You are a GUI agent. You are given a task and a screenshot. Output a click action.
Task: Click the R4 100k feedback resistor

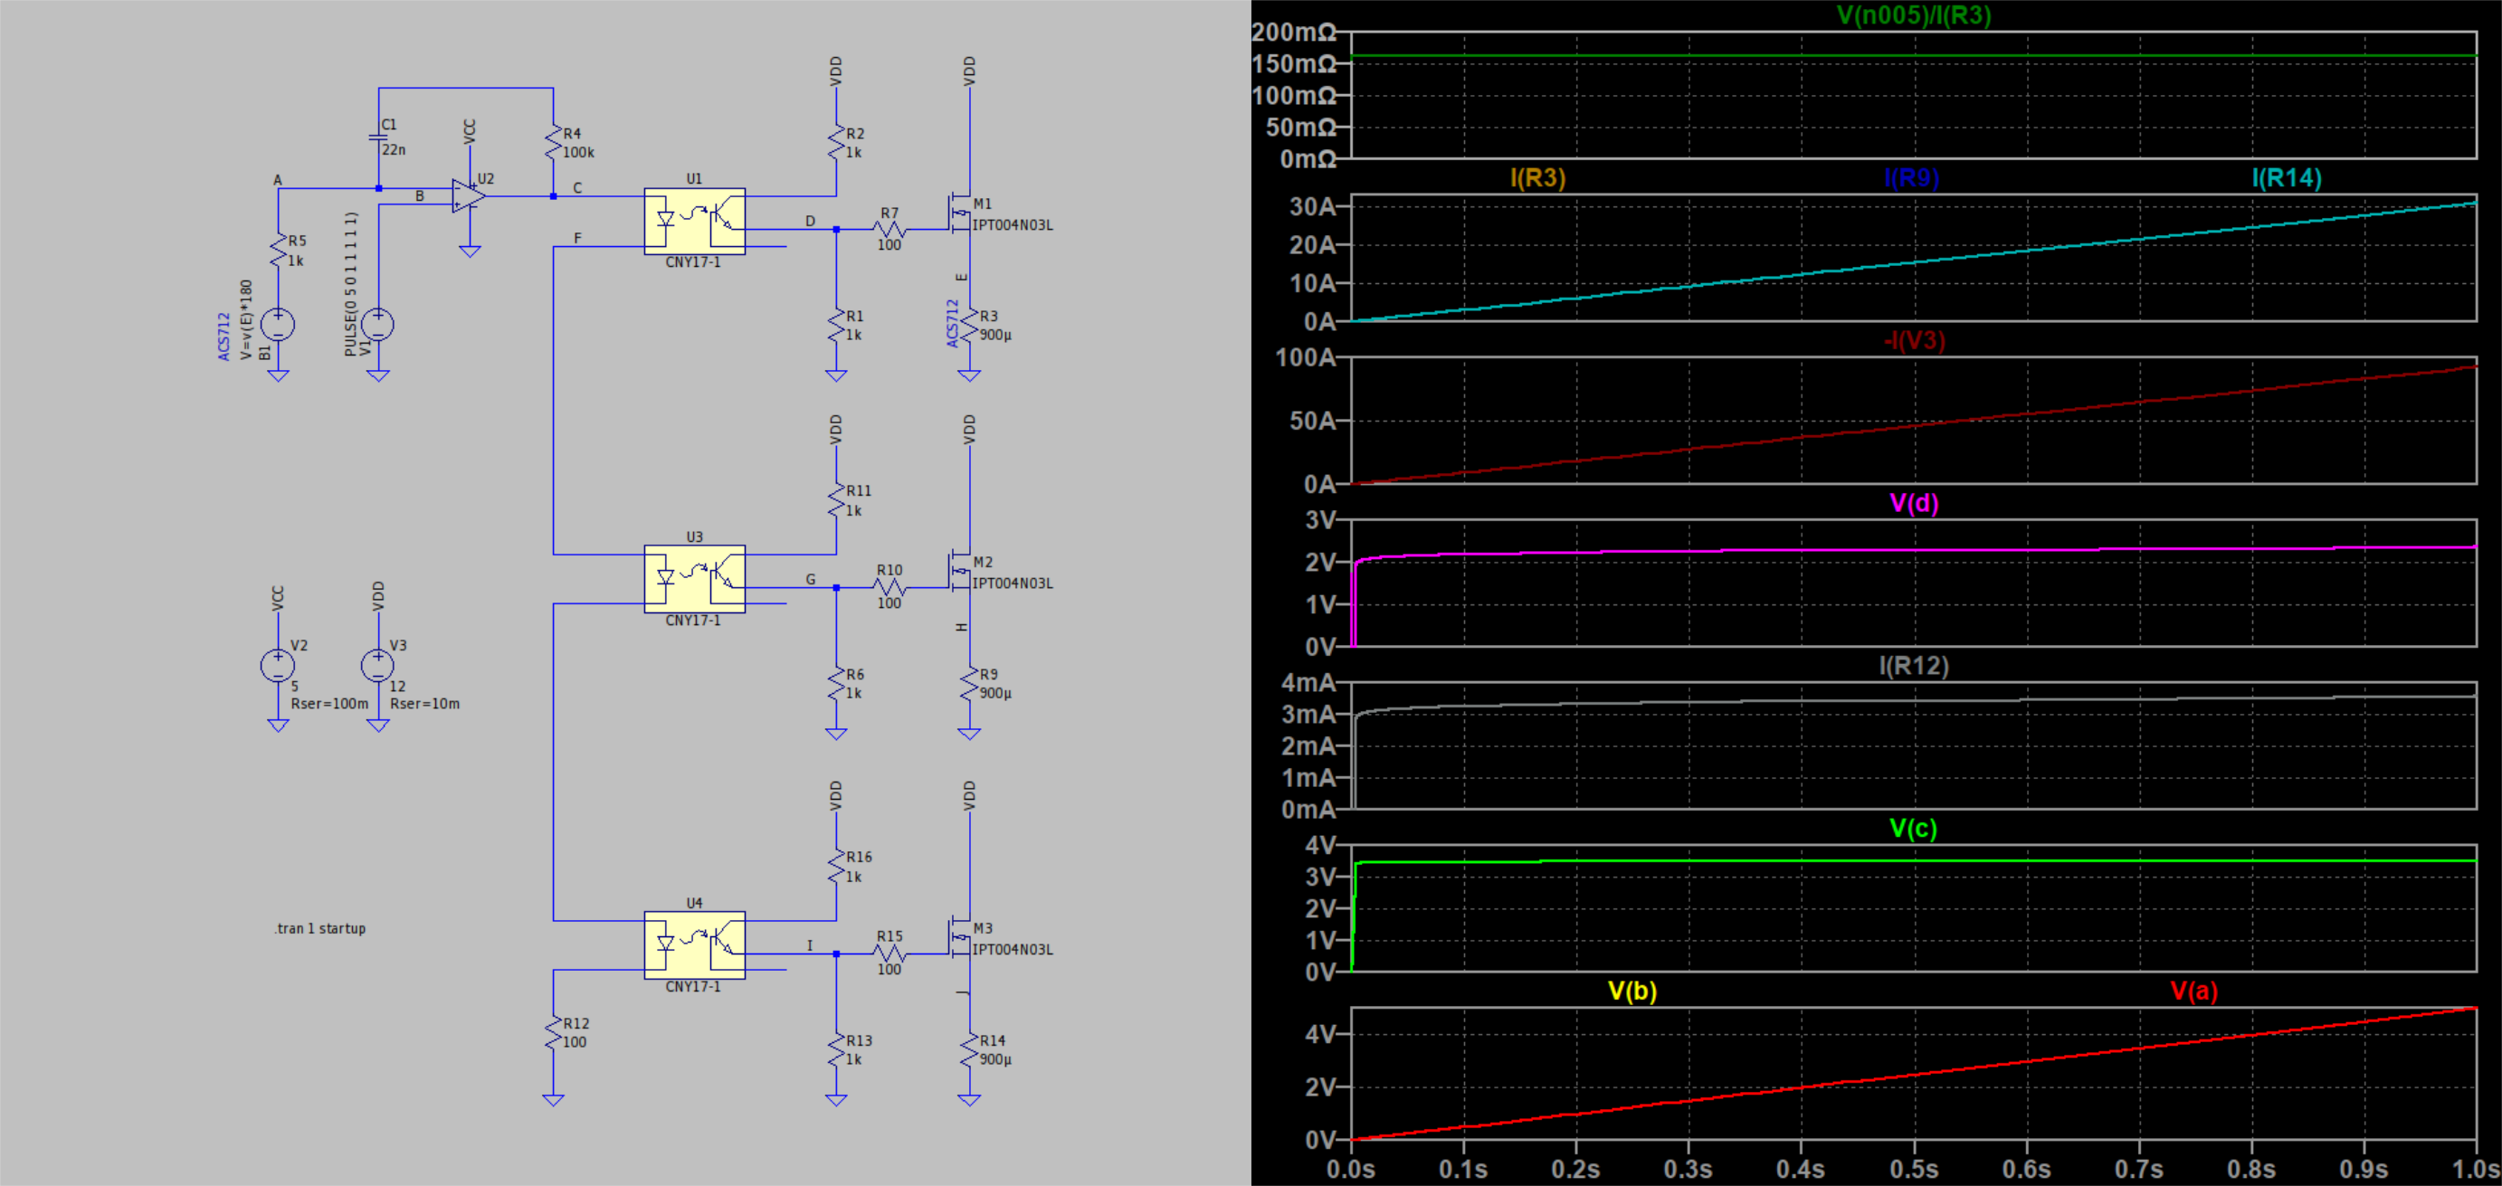554,143
